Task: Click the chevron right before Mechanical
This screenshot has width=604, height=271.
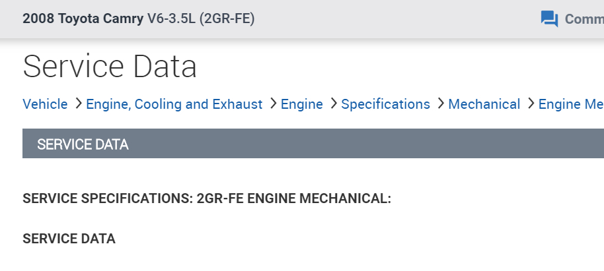Action: tap(439, 104)
